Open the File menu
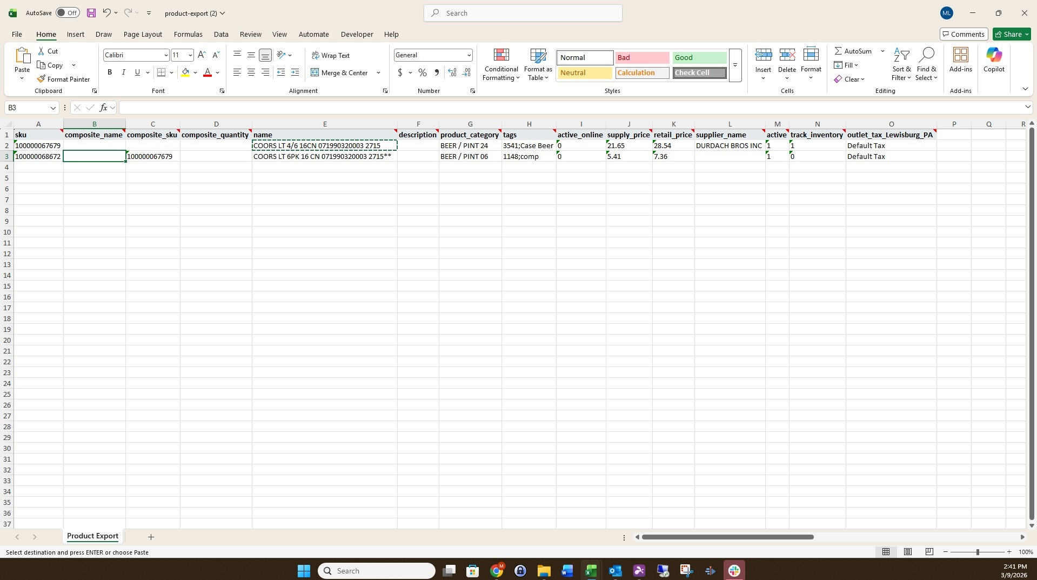1037x580 pixels. click(x=17, y=34)
